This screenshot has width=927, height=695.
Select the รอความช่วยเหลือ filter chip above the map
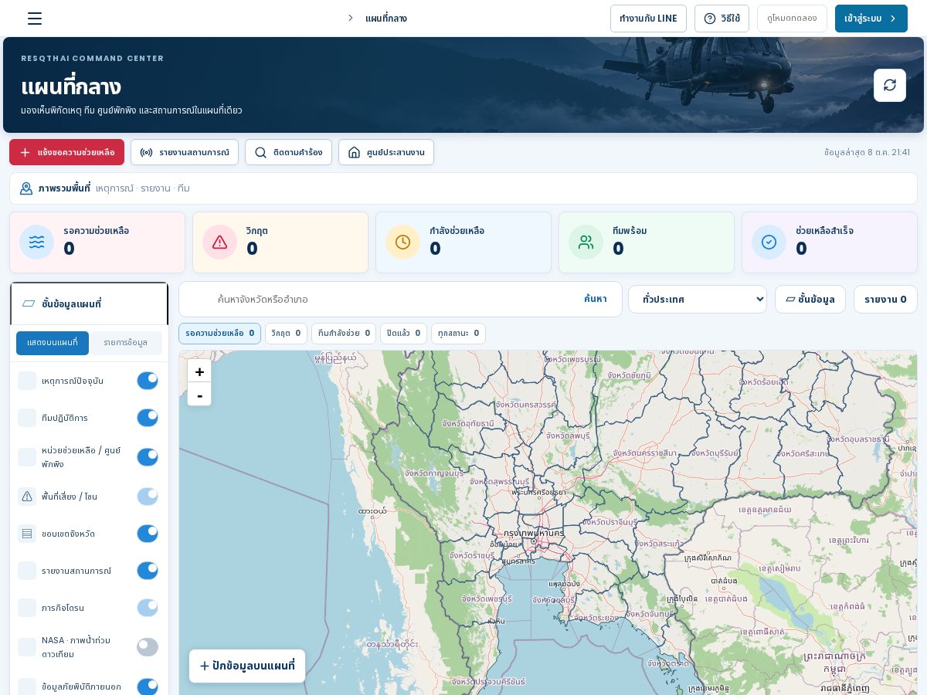(x=219, y=334)
